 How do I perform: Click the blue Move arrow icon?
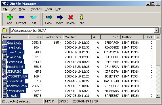[60, 17]
